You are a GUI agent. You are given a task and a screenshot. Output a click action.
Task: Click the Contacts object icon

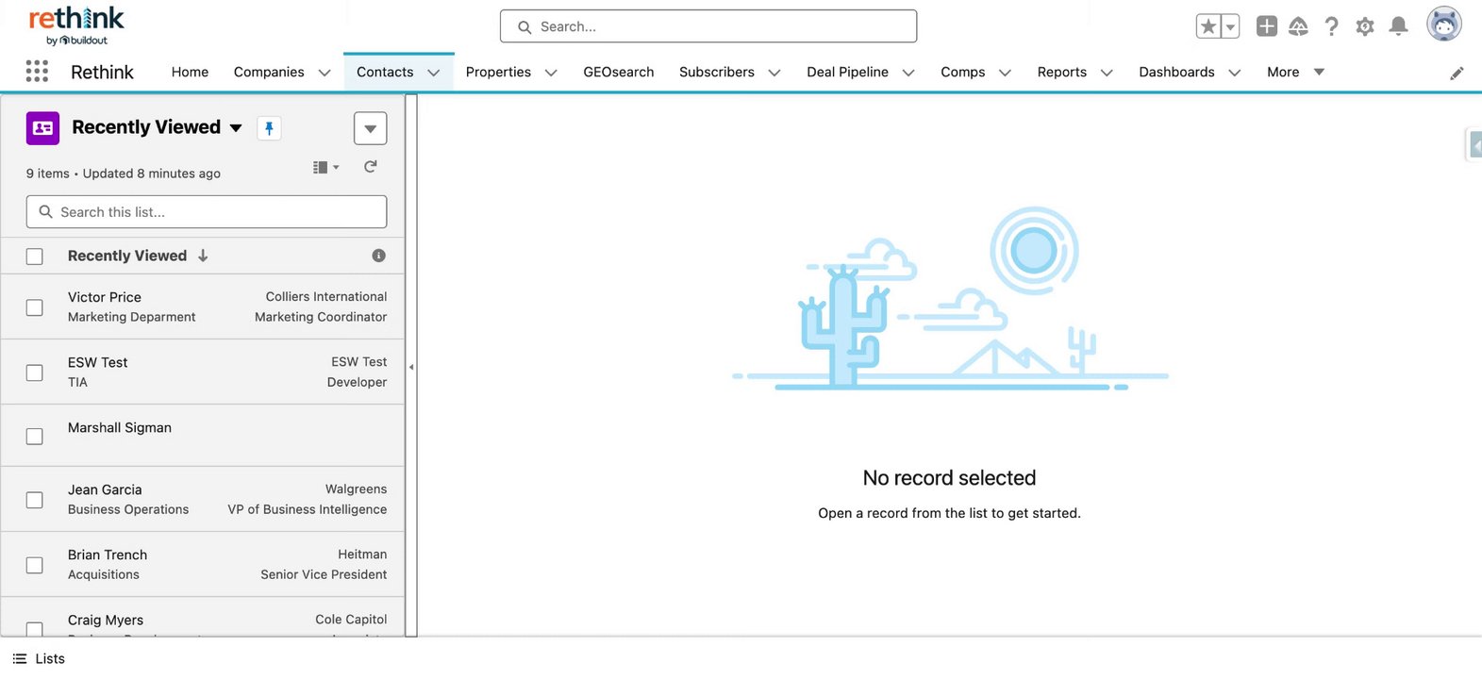[42, 128]
